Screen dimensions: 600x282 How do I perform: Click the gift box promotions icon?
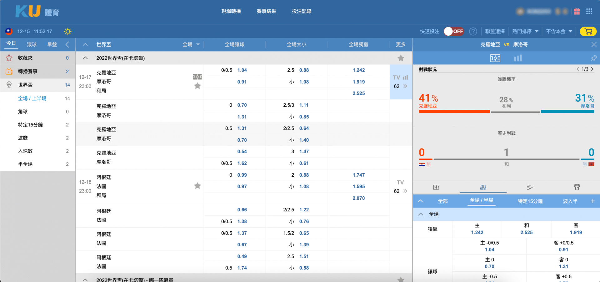pyautogui.click(x=577, y=12)
